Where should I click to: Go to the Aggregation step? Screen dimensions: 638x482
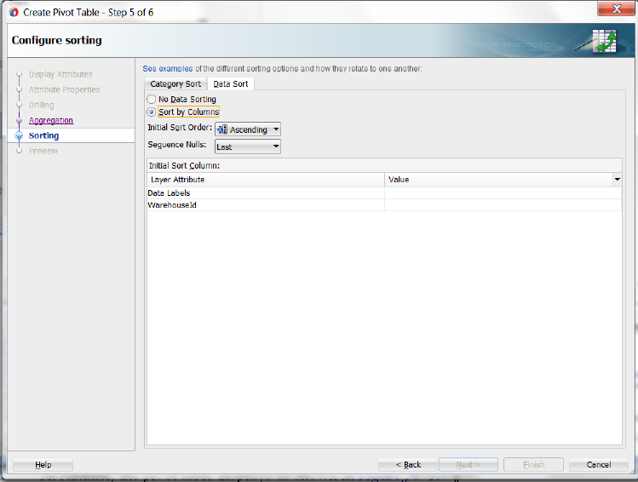pyautogui.click(x=51, y=120)
